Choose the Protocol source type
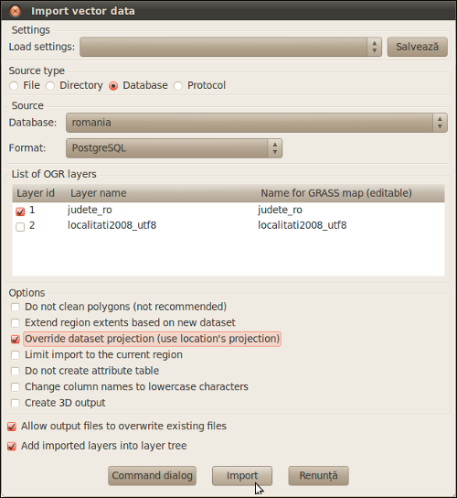Viewport: 457px width, 498px height. click(178, 86)
